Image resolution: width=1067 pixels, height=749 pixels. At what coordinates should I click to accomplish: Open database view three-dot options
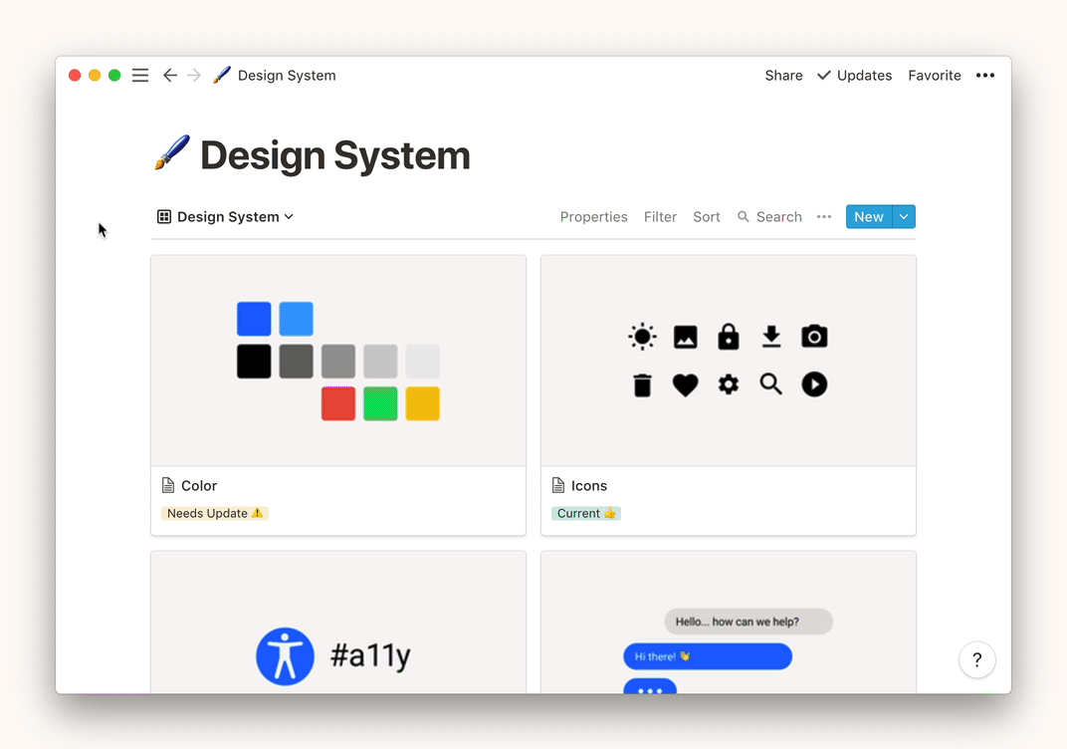click(824, 217)
